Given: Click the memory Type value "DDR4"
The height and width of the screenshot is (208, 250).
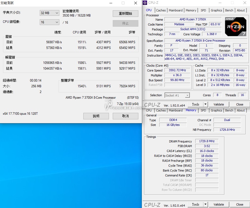Looking at the screenshot, I should (173, 120).
